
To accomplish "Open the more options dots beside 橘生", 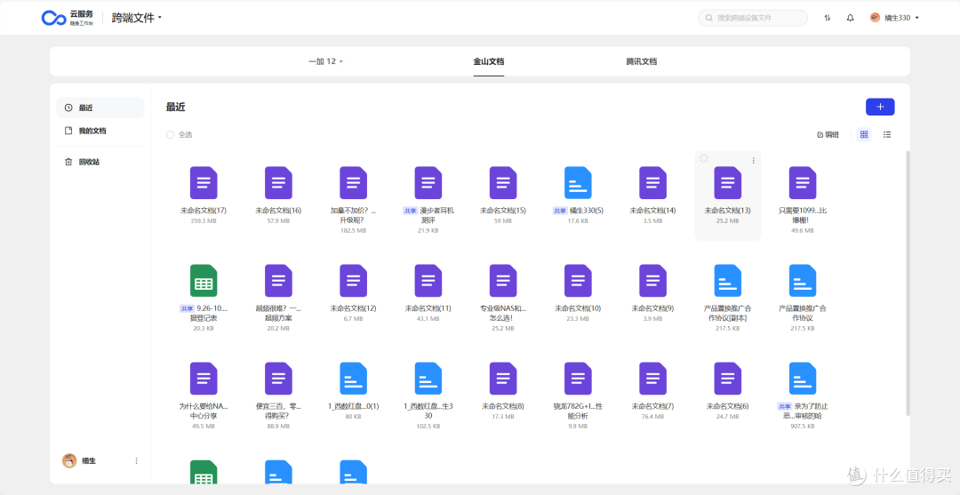I will [136, 460].
